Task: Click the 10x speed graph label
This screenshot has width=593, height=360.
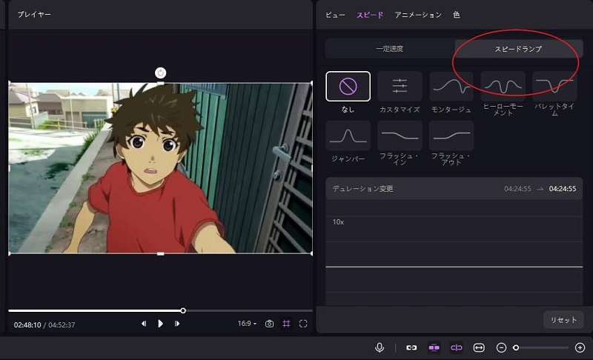Action: [x=338, y=222]
